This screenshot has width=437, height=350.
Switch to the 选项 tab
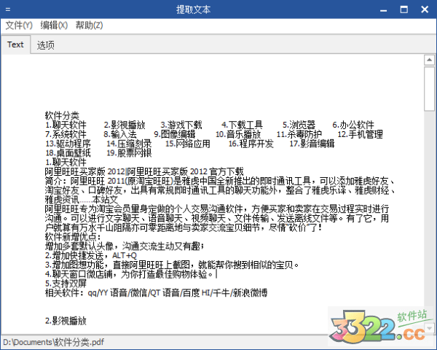(45, 45)
